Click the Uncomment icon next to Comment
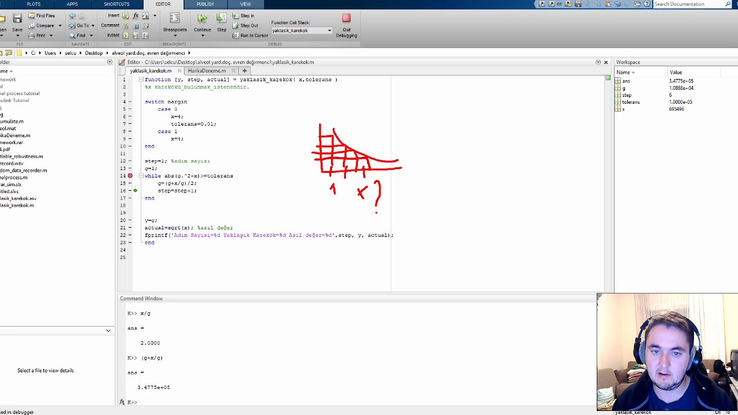738x415 pixels. tap(135, 25)
